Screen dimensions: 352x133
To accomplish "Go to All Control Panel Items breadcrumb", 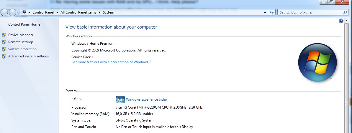I will (78, 12).
